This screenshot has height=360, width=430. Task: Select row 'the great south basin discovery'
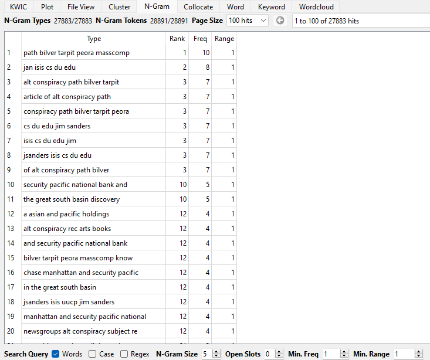120,199
